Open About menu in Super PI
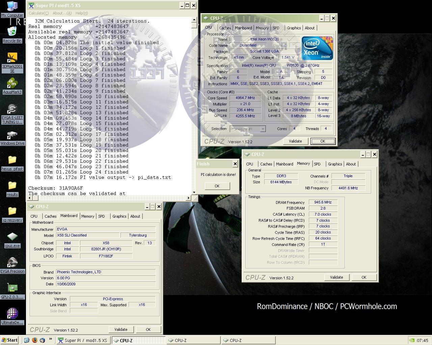This screenshot has width=432, height=345. coord(62,13)
